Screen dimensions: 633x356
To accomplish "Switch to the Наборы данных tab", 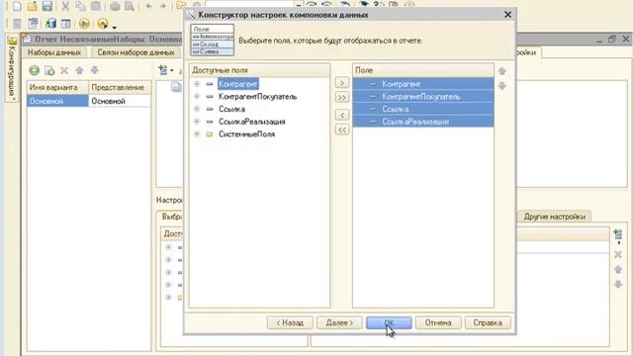I will pyautogui.click(x=54, y=52).
